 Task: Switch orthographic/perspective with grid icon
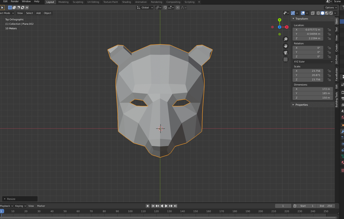tap(285, 60)
